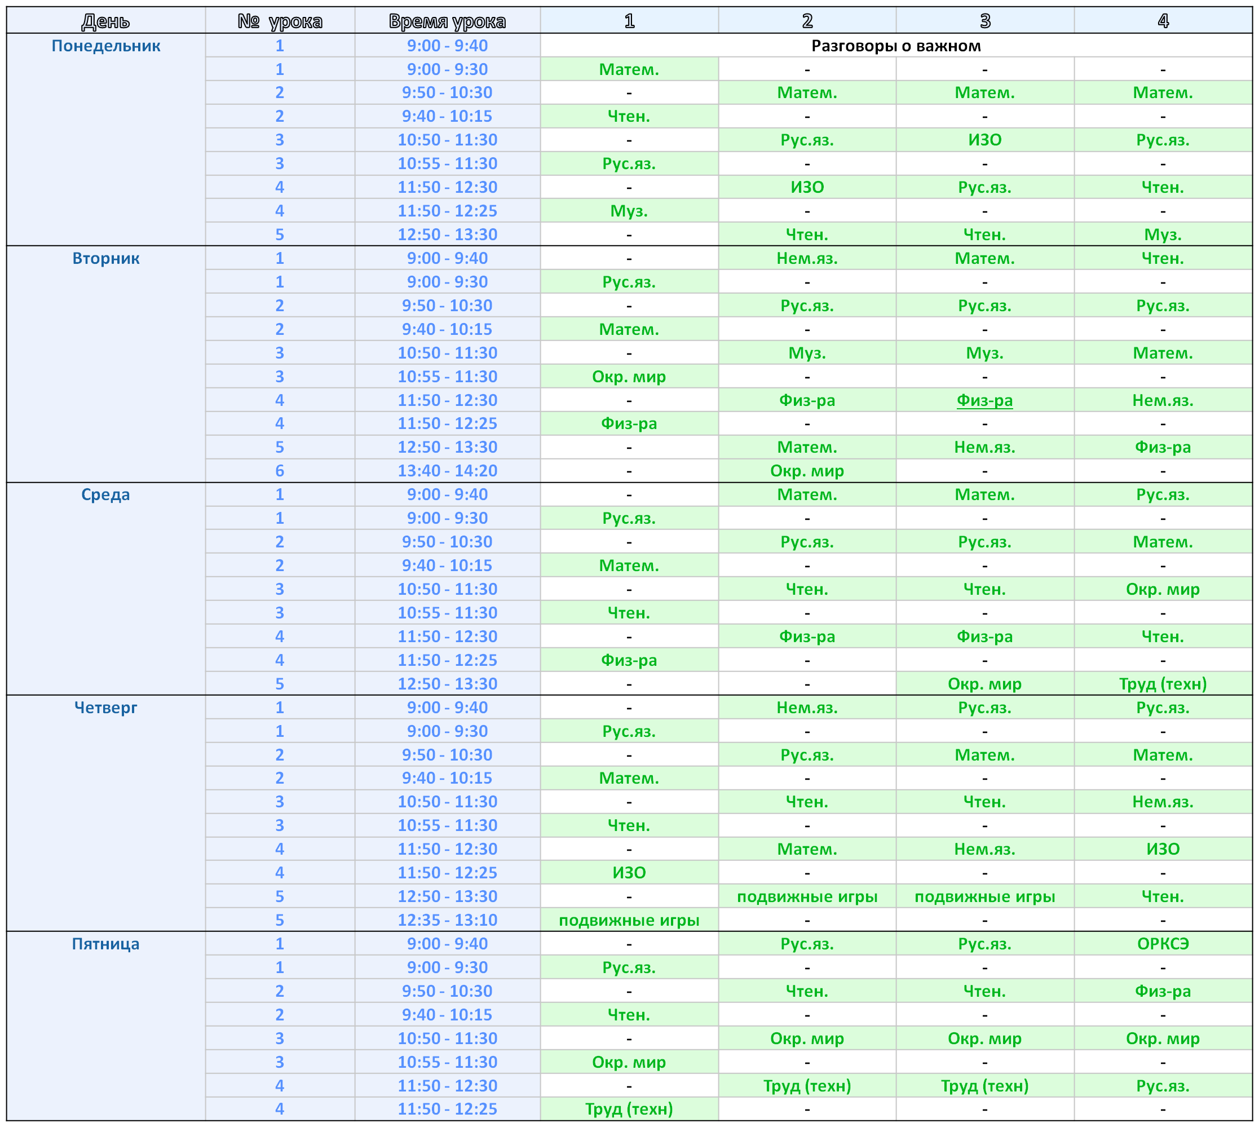Select Friday's 'Физ-ра' lesson cell
This screenshot has width=1259, height=1127.
pos(1163,991)
